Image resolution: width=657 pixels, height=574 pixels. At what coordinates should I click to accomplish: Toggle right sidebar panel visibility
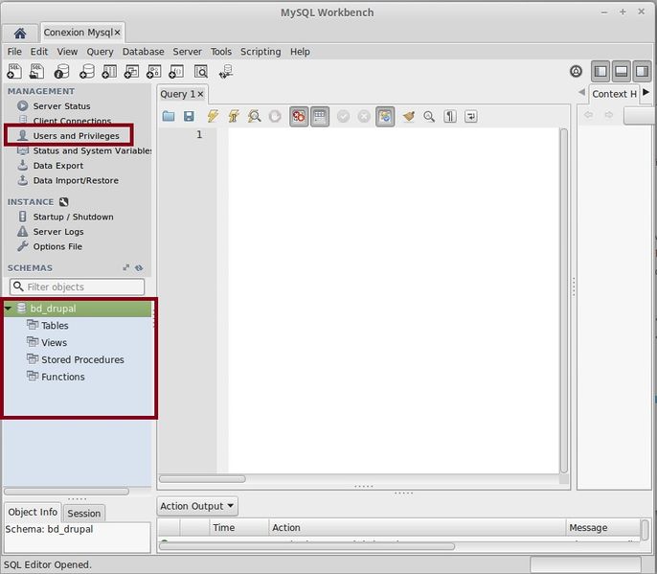click(x=642, y=71)
